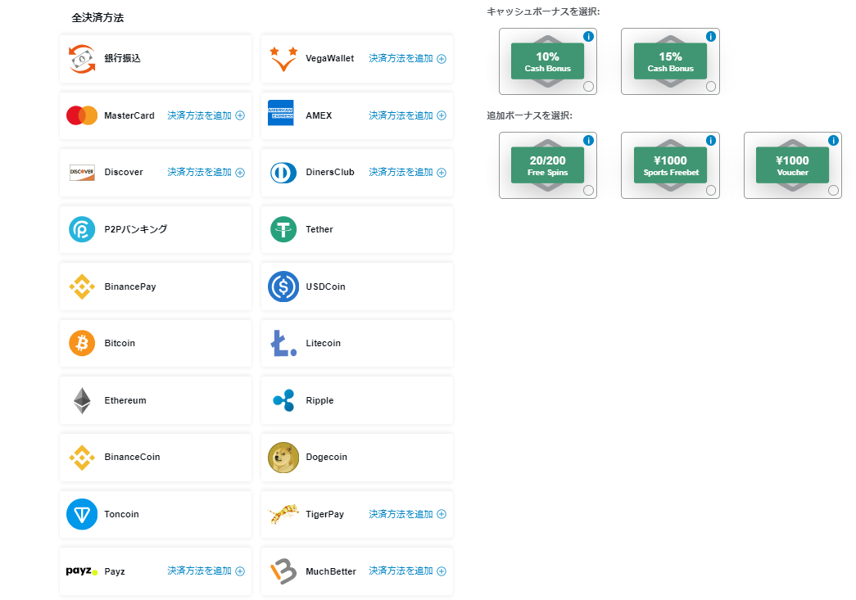Screen dimensions: 856x600
Task: Add payment method for MasterCard
Action: 206,115
